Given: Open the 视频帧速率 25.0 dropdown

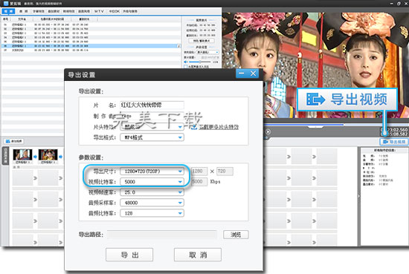Looking at the screenshot, I should (152, 192).
